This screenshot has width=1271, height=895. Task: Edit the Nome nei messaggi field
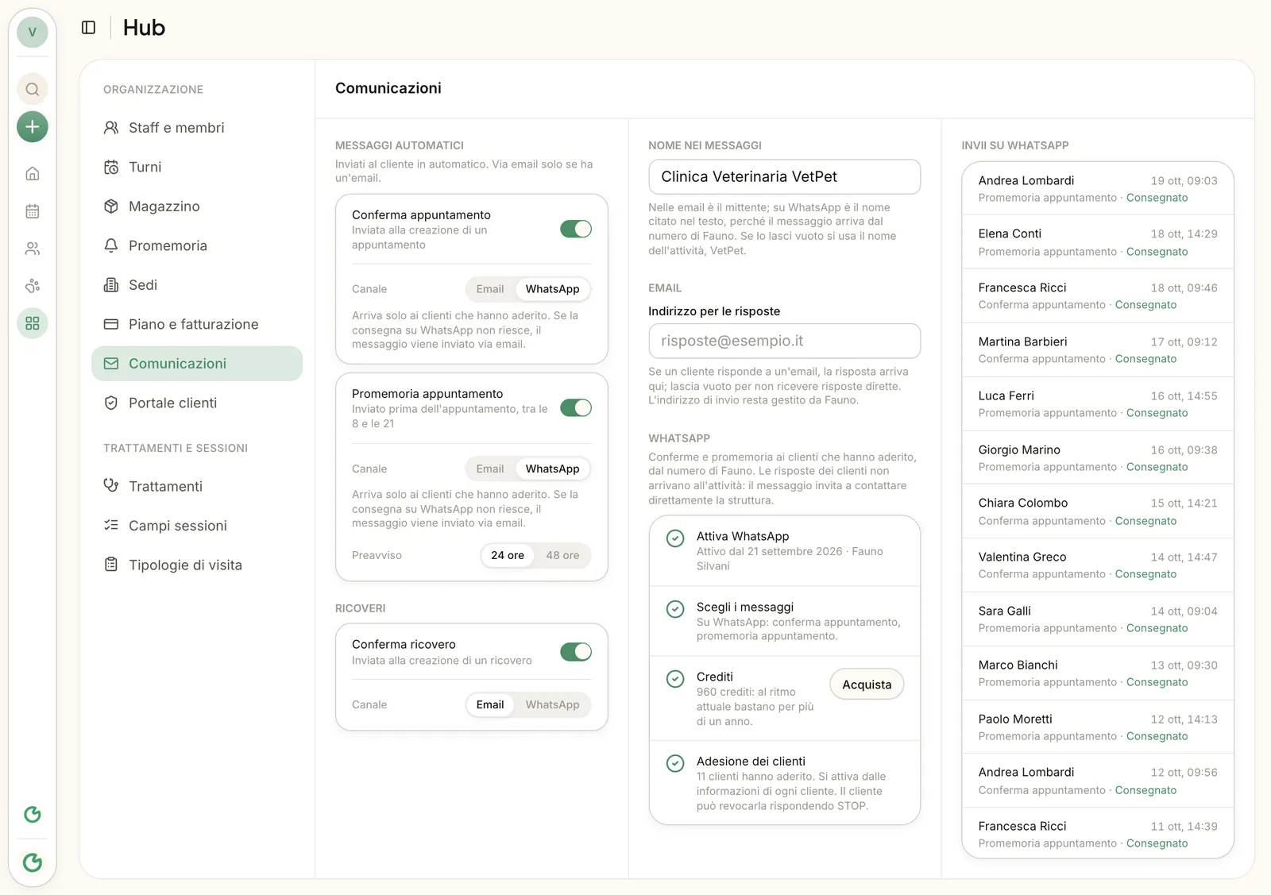point(785,177)
